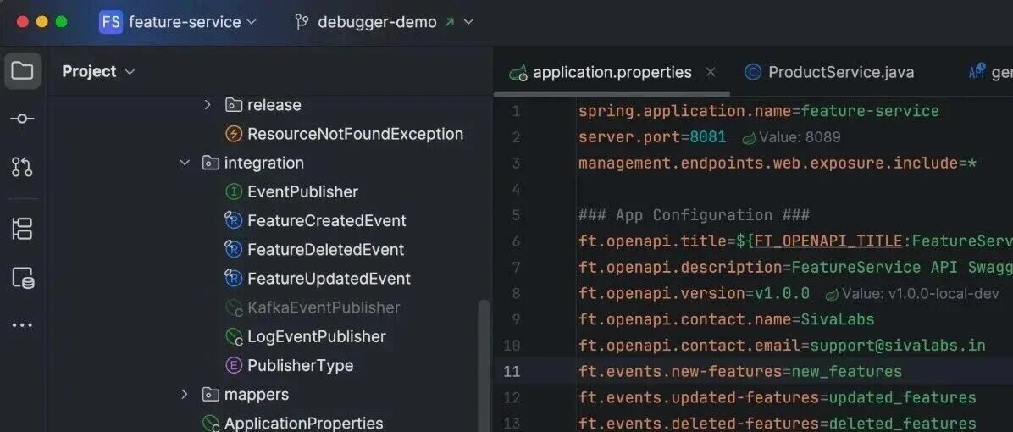This screenshot has height=432, width=1013.
Task: Click the package icon of the release folder
Action: coord(233,104)
